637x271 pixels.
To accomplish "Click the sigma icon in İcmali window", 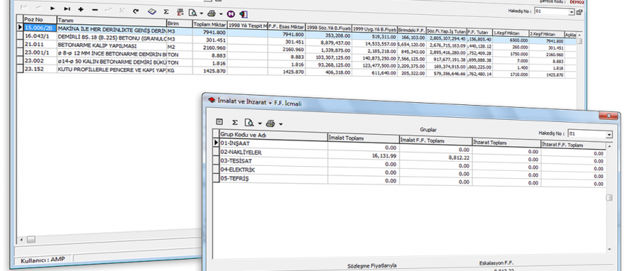I will 234,123.
